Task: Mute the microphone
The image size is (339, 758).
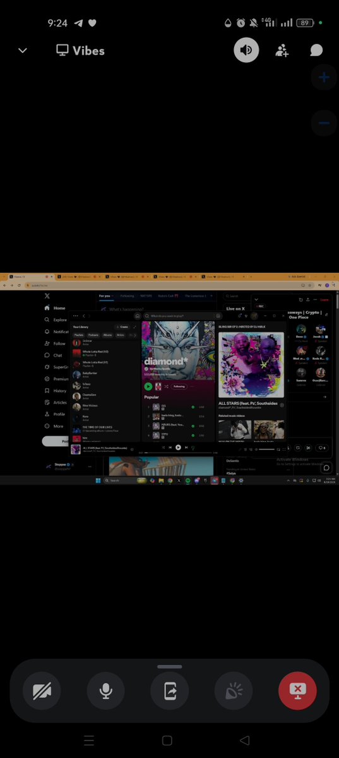Action: pos(106,691)
